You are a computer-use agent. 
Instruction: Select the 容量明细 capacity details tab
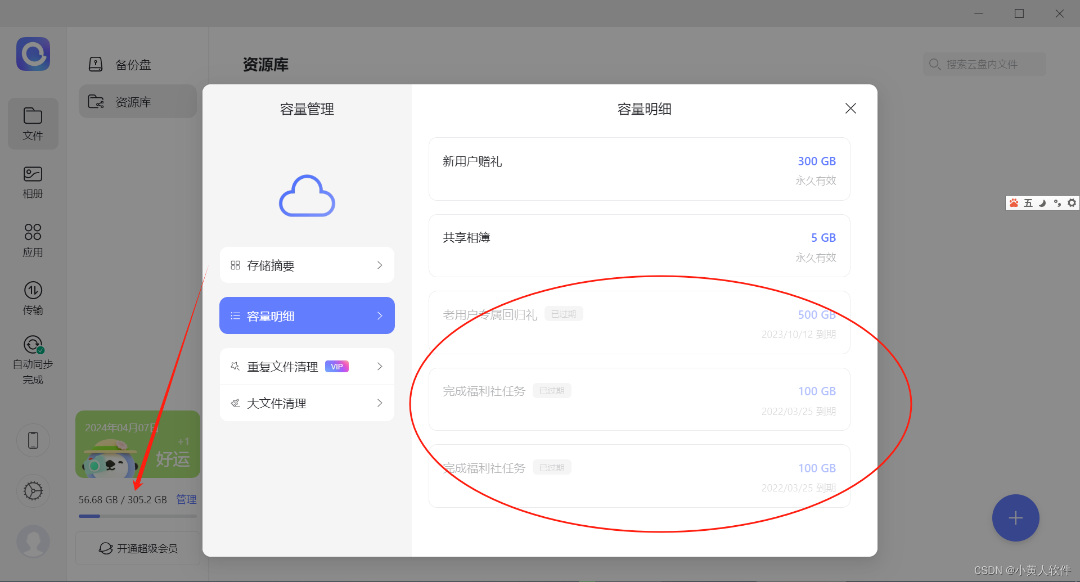(x=307, y=315)
